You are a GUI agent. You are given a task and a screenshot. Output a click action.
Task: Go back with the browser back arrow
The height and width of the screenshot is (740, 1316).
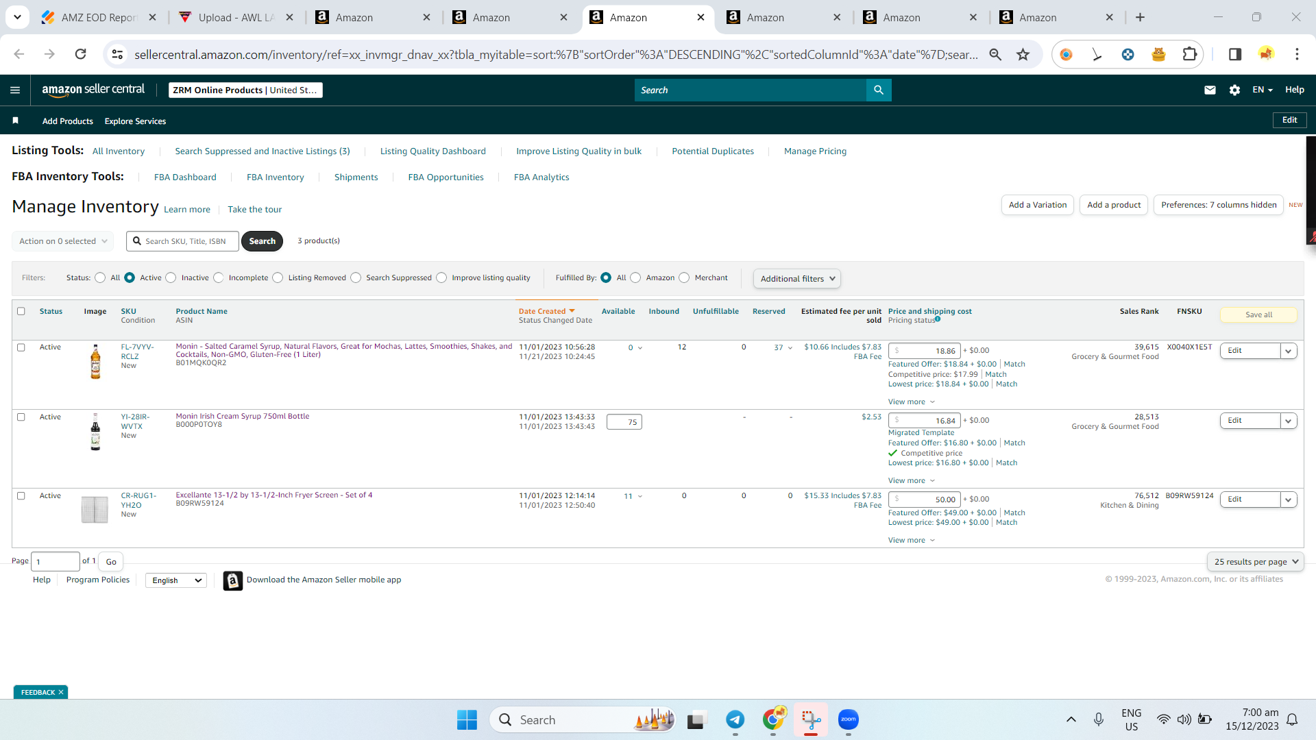19,54
